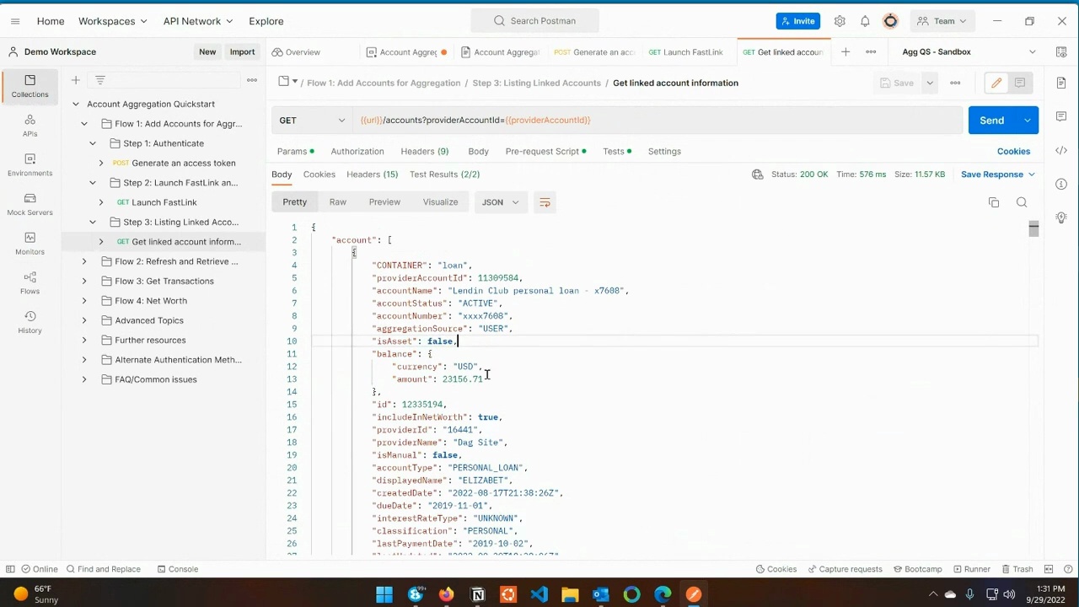This screenshot has height=607, width=1079.
Task: Open Collections sidebar panel
Action: (30, 86)
